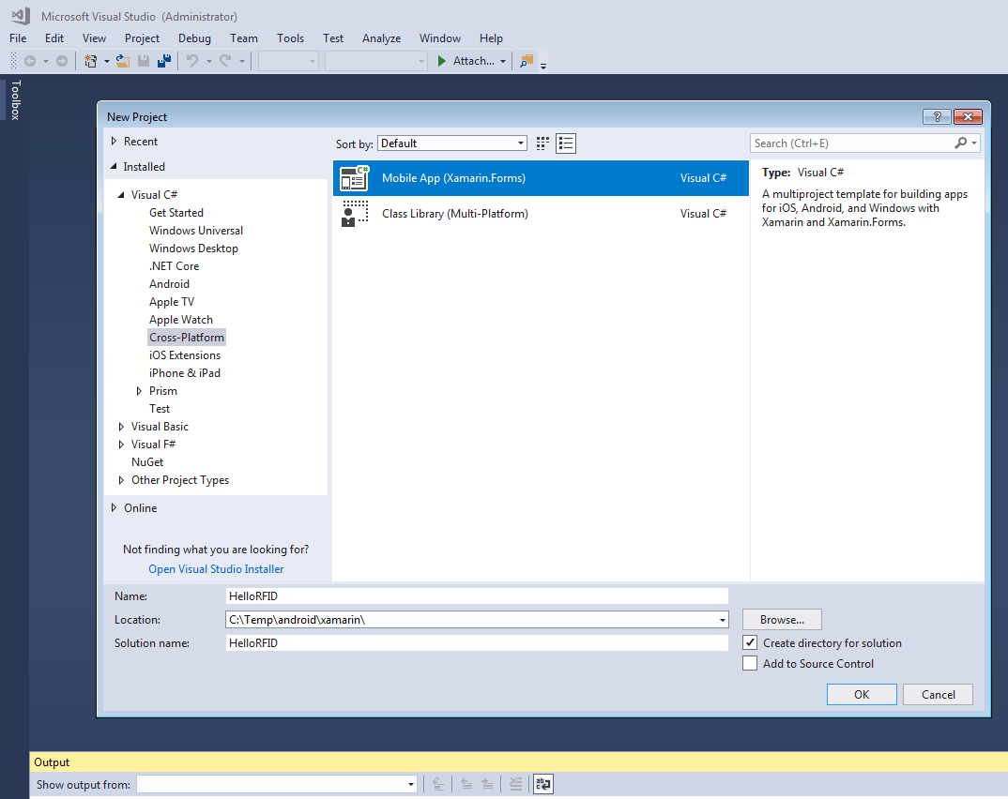Collapse the Installed tree node
This screenshot has width=1008, height=799.
coord(114,166)
